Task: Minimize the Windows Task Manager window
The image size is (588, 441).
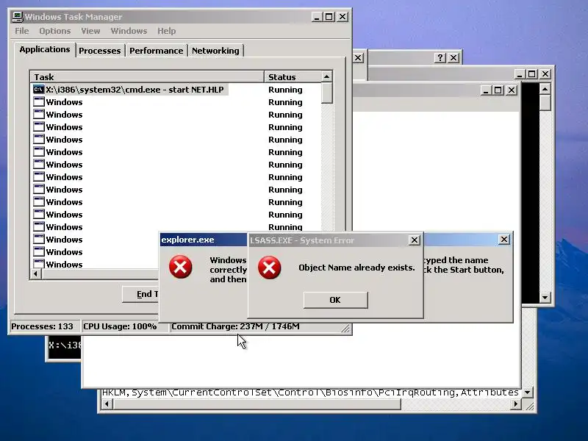Action: point(317,17)
